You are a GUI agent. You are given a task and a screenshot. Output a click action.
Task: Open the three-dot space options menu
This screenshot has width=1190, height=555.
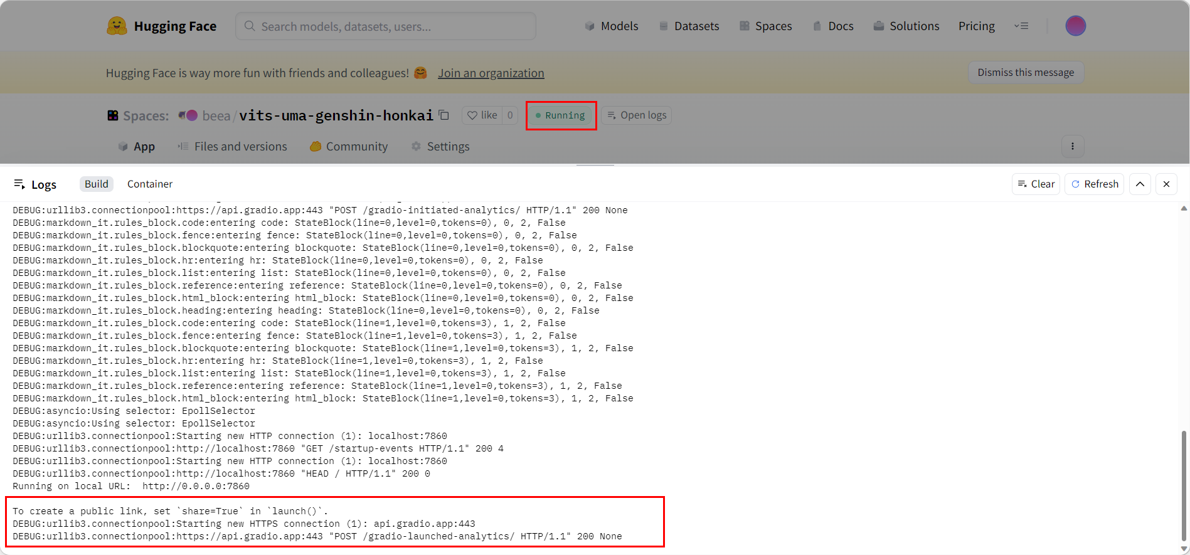tap(1072, 146)
